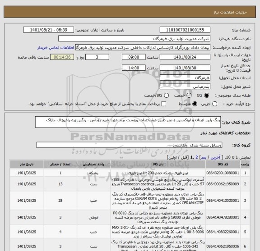The height and width of the screenshot is (251, 260).
Task: Open the آخرین (last) page link
Action: tap(215, 157)
